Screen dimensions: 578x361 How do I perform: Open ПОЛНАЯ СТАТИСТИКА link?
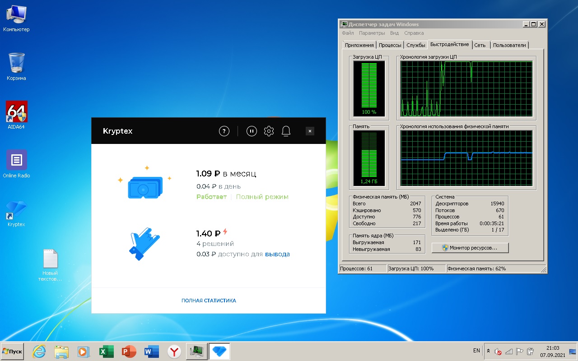coord(209,301)
